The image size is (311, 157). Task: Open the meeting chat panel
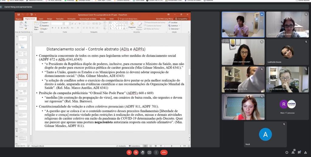(299, 152)
